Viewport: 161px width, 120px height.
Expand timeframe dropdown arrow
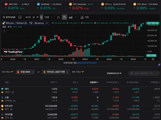pos(52,17)
